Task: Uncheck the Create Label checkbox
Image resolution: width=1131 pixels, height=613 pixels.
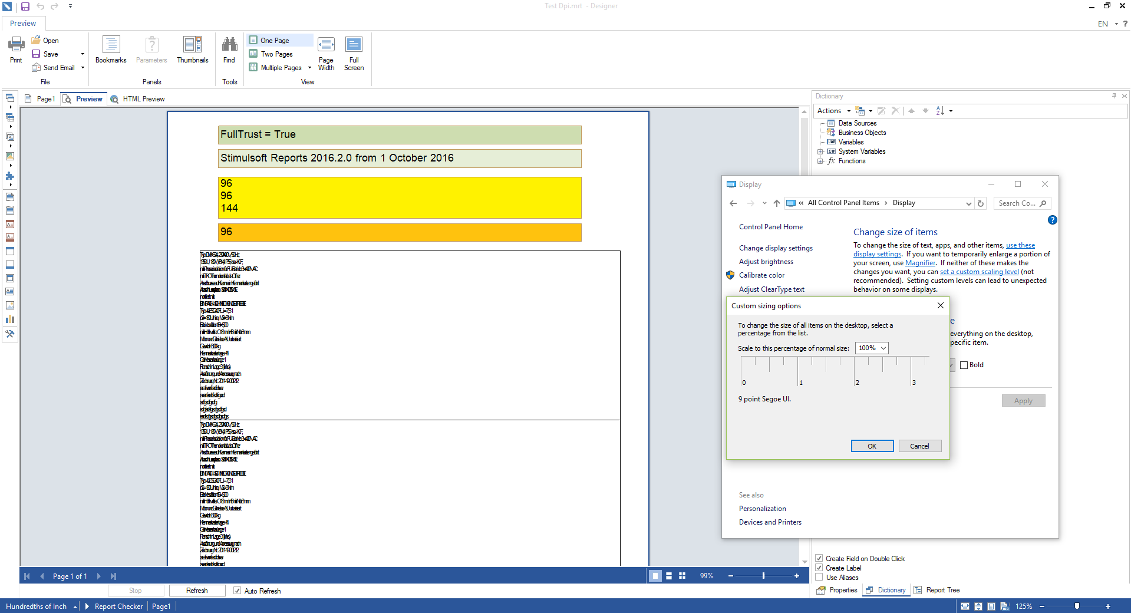Action: click(x=819, y=568)
